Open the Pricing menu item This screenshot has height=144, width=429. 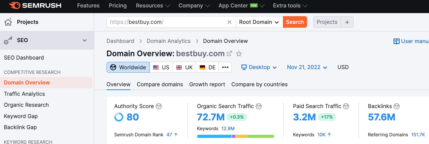(118, 6)
